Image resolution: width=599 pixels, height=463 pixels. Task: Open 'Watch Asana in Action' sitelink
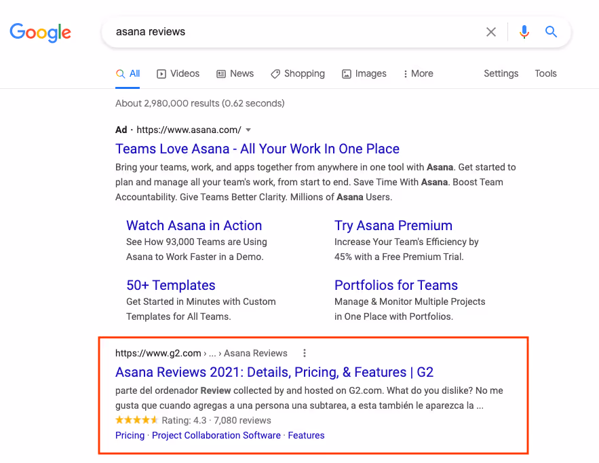pyautogui.click(x=194, y=225)
